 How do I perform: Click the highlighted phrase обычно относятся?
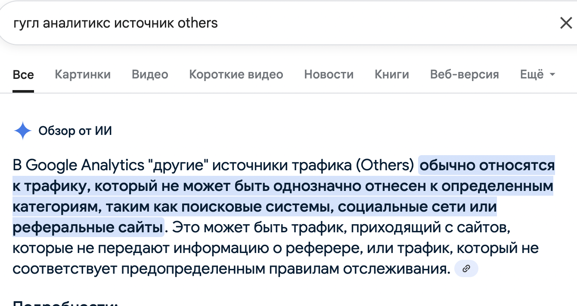(x=487, y=165)
